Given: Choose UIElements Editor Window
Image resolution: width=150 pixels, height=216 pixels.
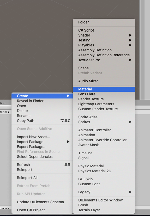Looking at the screenshot, I should [x=104, y=200].
